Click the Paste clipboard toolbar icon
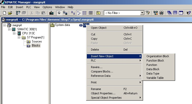 pyautogui.click(x=44, y=13)
